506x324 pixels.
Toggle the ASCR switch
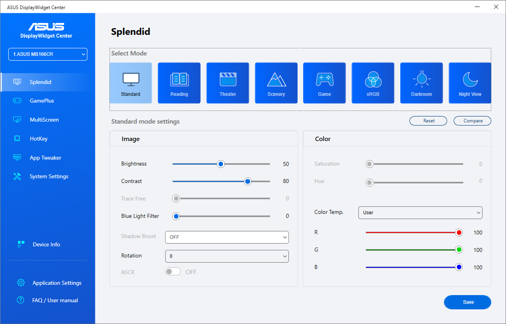point(173,272)
